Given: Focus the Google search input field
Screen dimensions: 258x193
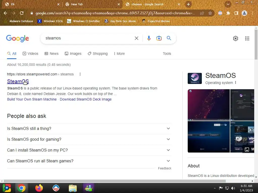Looking at the screenshot, I should pyautogui.click(x=89, y=38).
